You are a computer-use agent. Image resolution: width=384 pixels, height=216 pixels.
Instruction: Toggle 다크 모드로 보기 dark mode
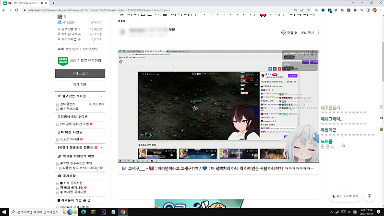345,196
